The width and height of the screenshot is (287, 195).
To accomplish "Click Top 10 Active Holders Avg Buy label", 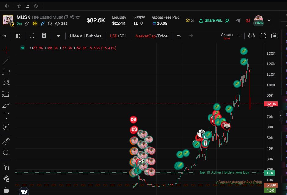I will 224,172.
